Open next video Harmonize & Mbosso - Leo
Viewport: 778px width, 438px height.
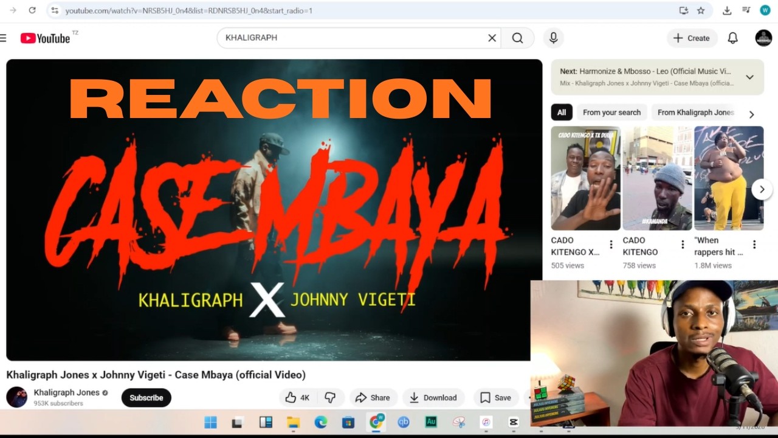point(645,71)
